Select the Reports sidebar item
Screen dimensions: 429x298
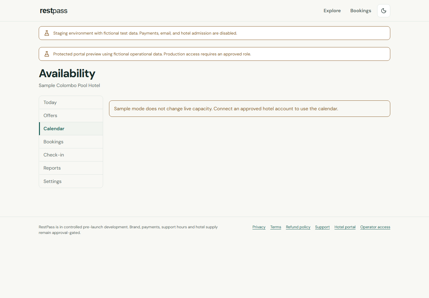pyautogui.click(x=71, y=168)
